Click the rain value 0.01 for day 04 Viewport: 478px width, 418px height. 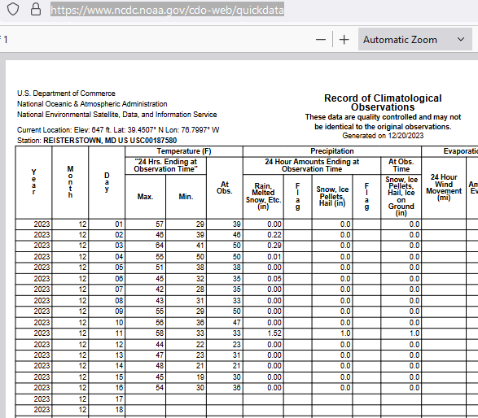tap(274, 257)
